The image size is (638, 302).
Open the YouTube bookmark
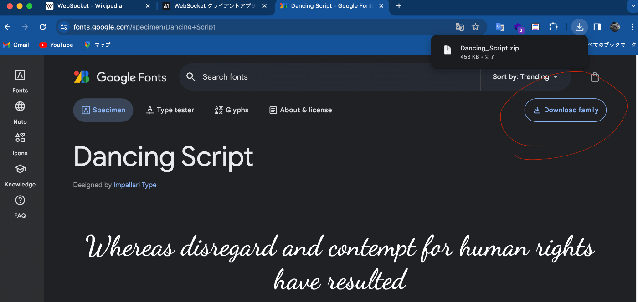coord(57,45)
